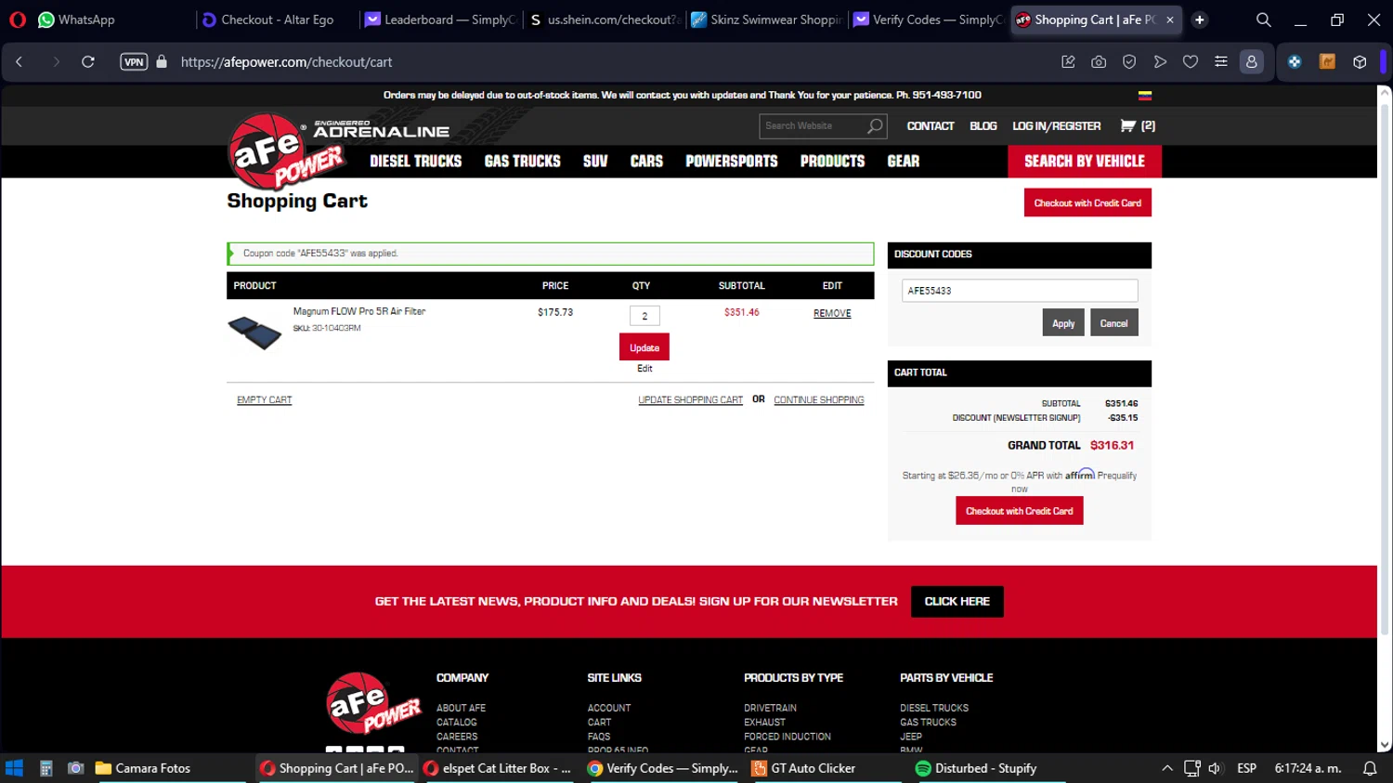Image resolution: width=1393 pixels, height=783 pixels.
Task: Click the site security padlock icon
Action: (162, 62)
